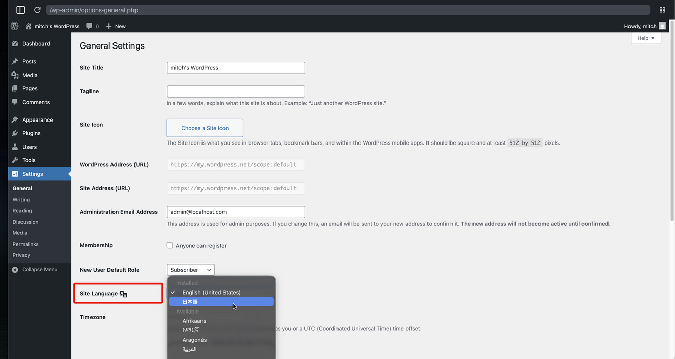The width and height of the screenshot is (675, 359).
Task: Click the Users person icon
Action: [x=15, y=147]
